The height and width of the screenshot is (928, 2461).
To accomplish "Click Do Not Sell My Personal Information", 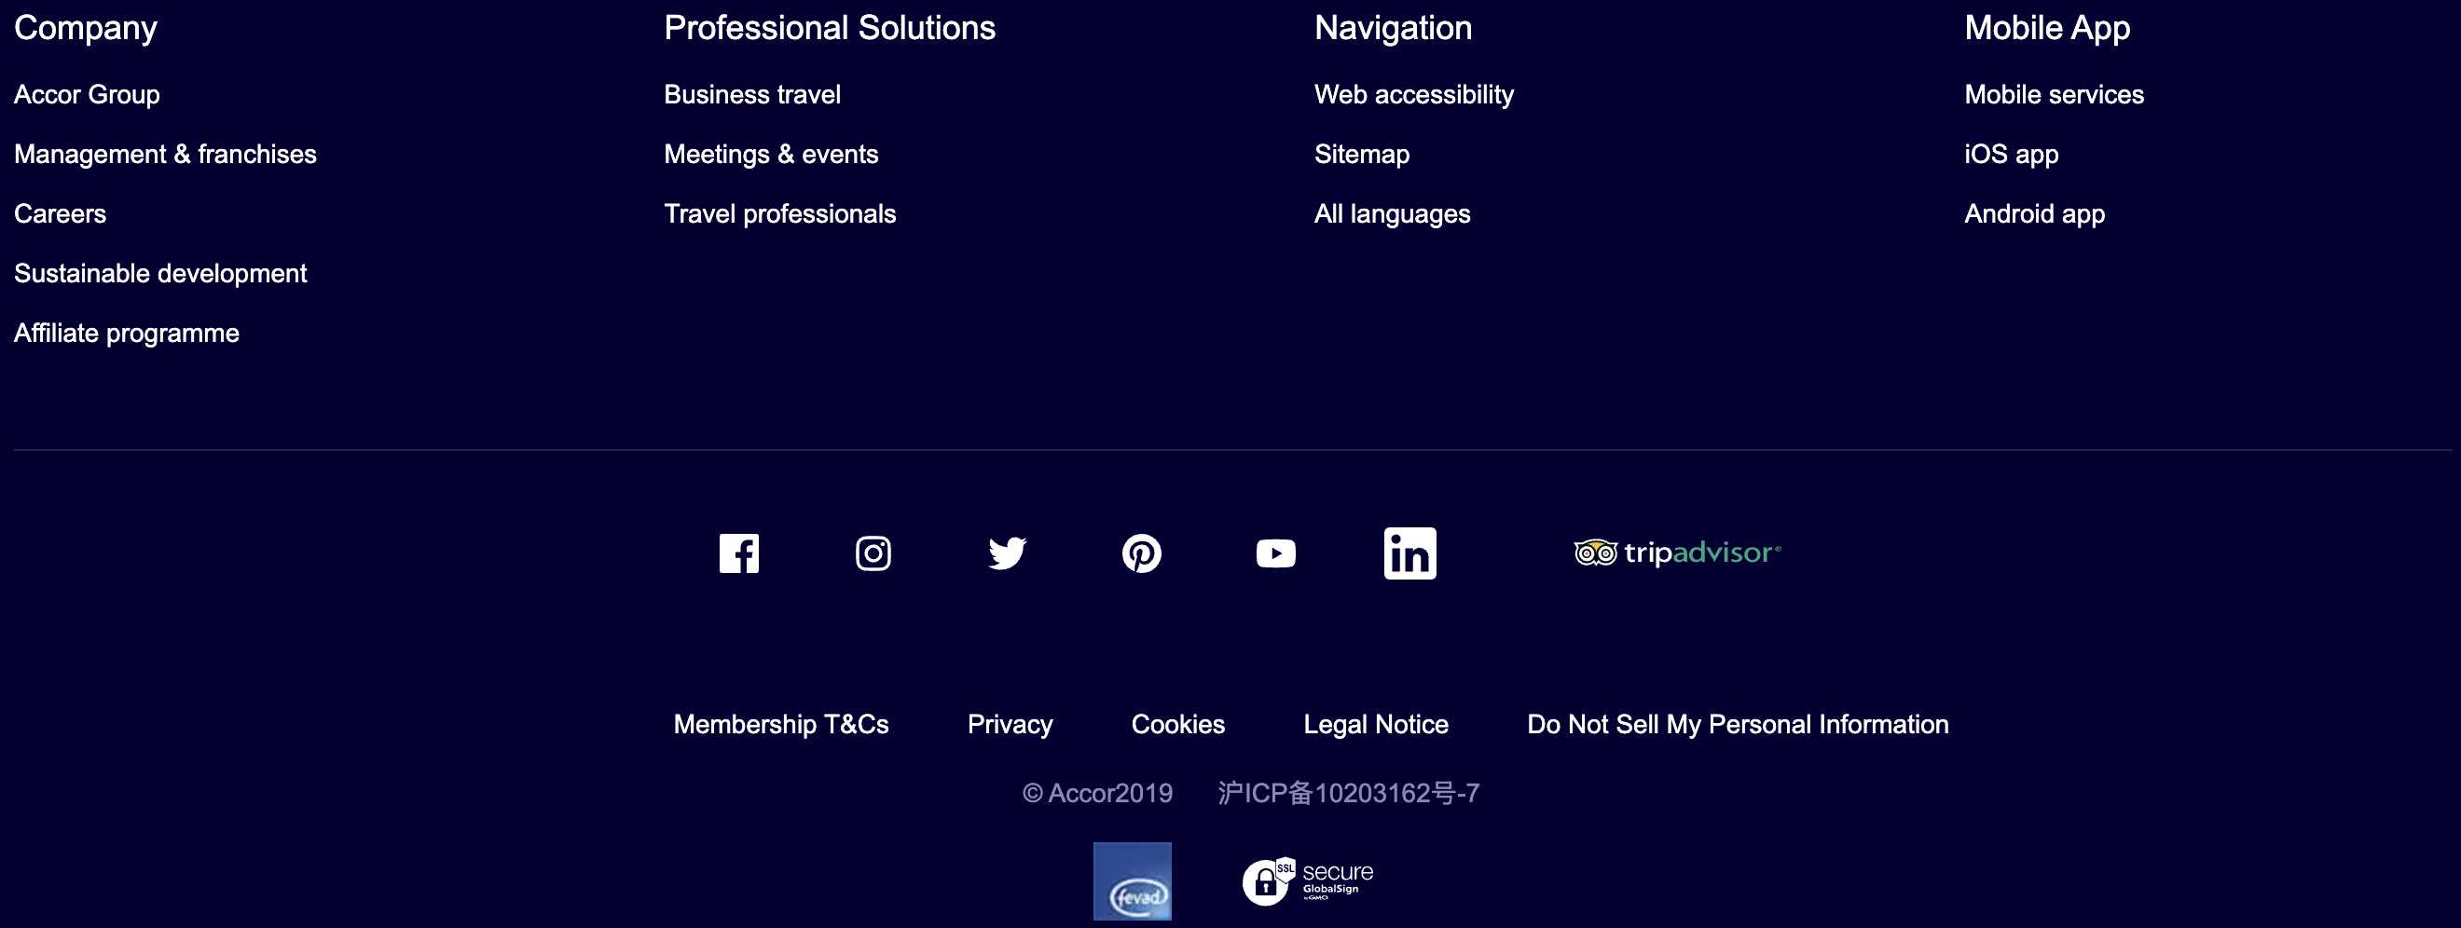I will tap(1737, 724).
